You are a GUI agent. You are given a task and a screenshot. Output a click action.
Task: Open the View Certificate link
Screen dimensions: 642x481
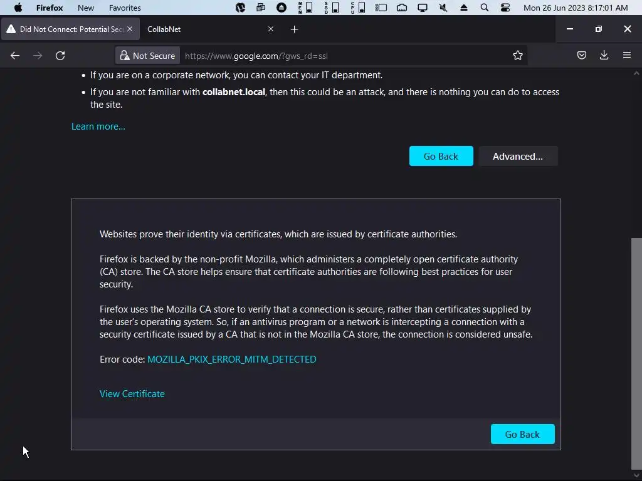click(132, 393)
